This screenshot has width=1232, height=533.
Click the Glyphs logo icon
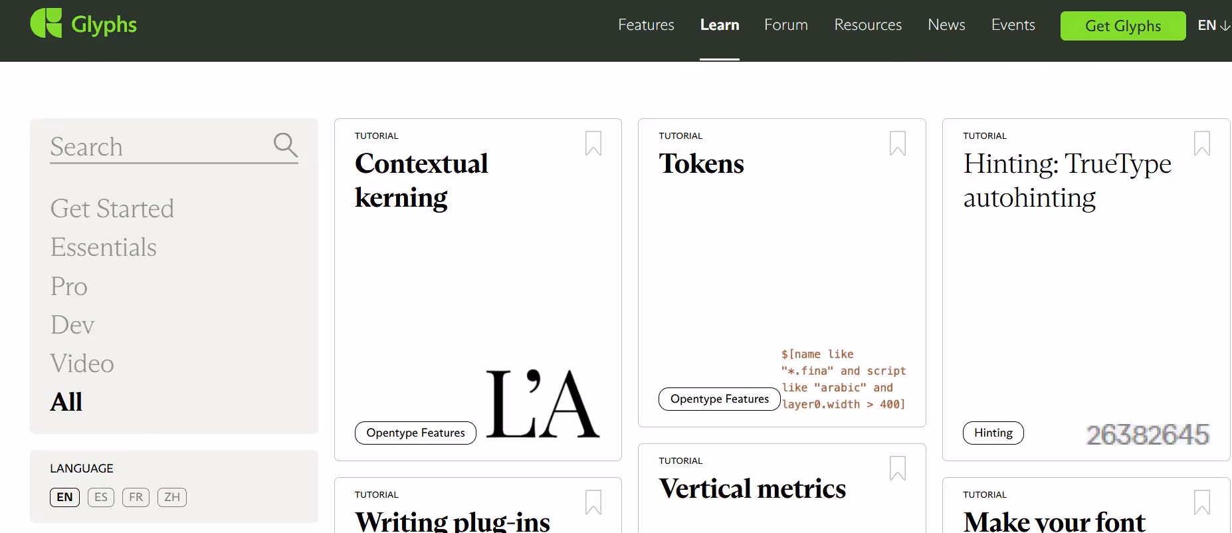pyautogui.click(x=46, y=24)
